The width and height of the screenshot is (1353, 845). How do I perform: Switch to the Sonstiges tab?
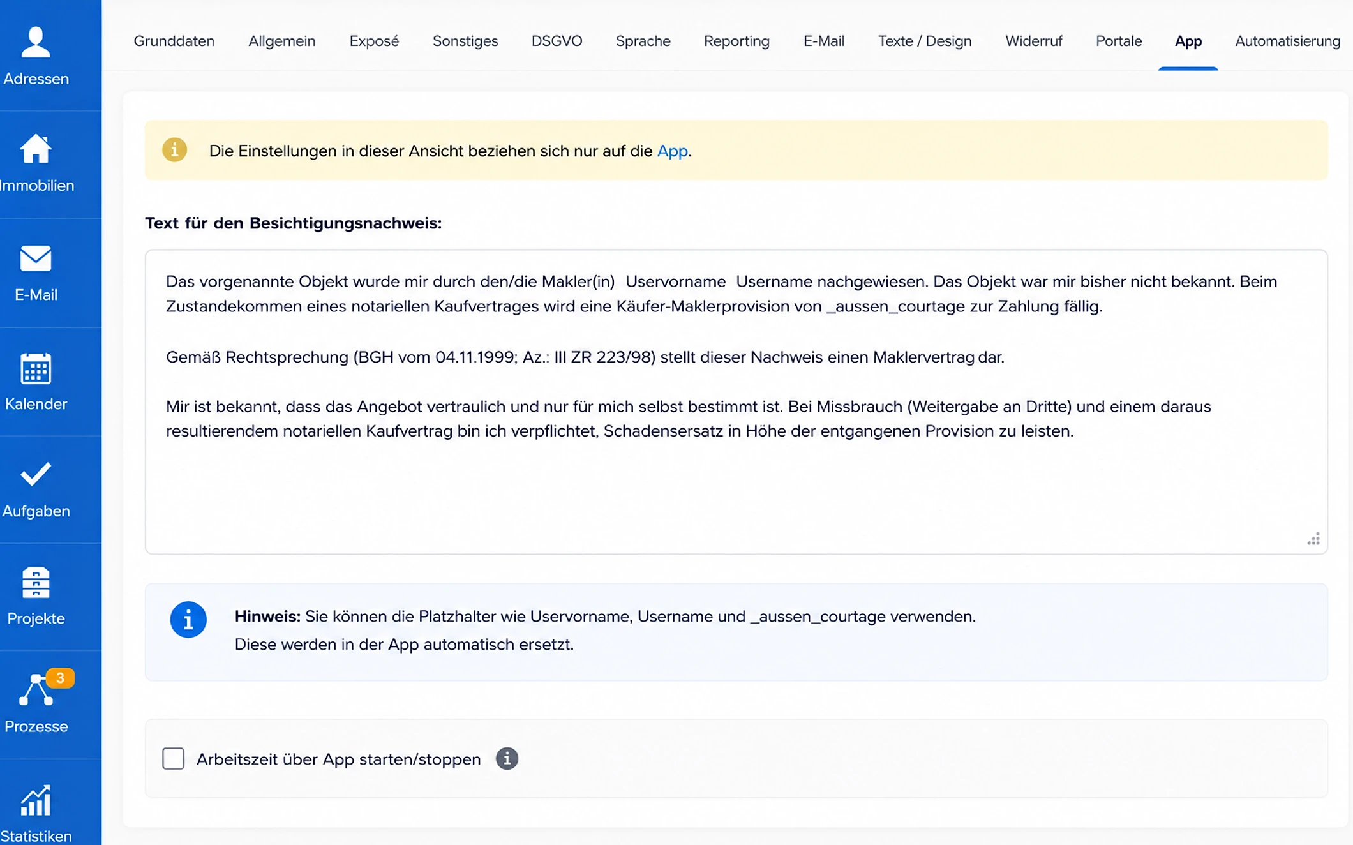(x=465, y=41)
